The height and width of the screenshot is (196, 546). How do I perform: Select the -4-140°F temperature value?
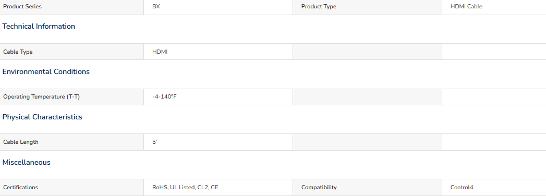[x=164, y=97]
